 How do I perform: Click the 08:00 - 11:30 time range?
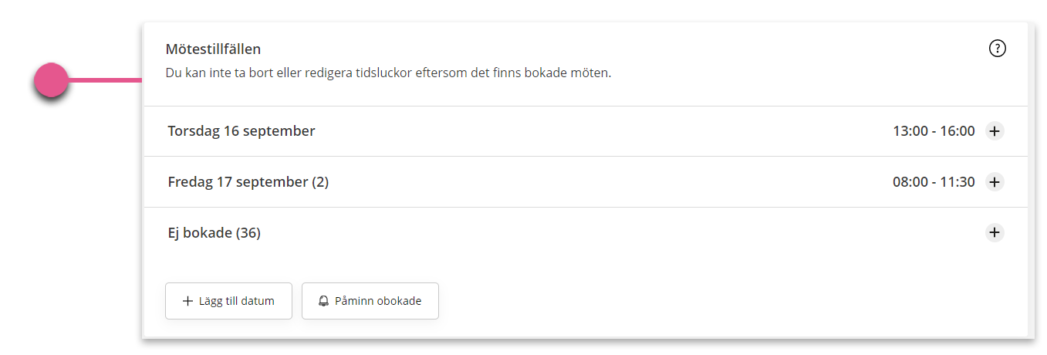tap(934, 182)
